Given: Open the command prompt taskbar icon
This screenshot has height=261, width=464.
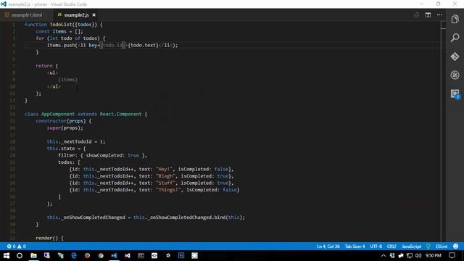Looking at the screenshot, I should click(141, 255).
